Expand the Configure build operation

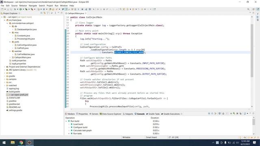[x=69, y=127]
